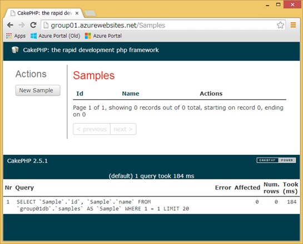Click the CakePHP Power badge
This screenshot has height=244, width=303.
coord(276,160)
